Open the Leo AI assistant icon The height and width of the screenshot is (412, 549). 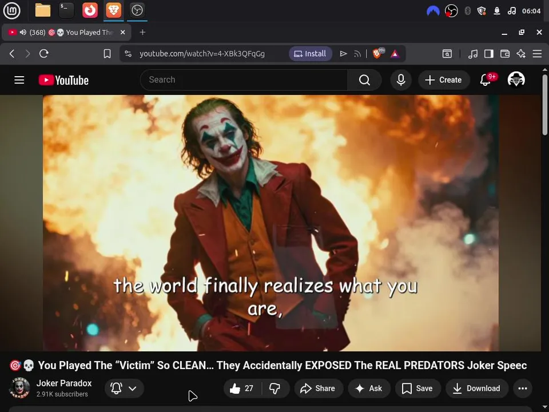coord(521,54)
